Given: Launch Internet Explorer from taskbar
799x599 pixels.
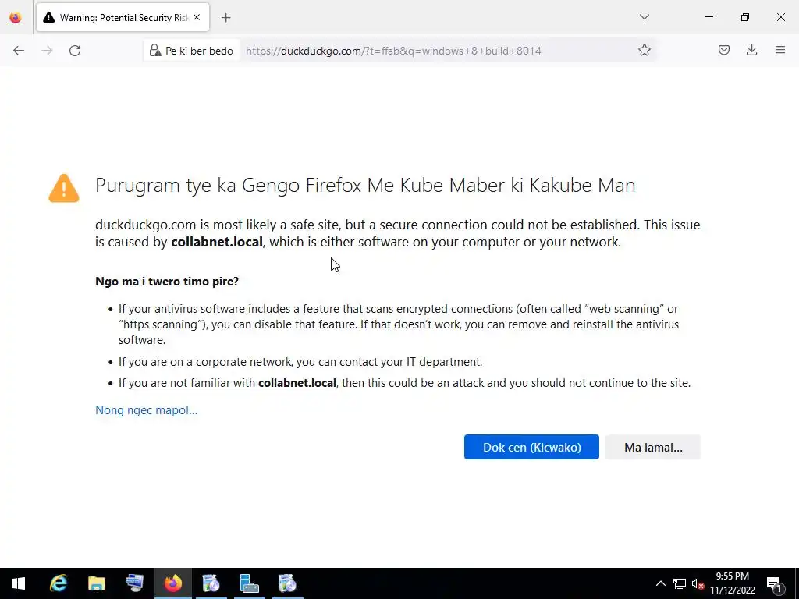Looking at the screenshot, I should pyautogui.click(x=59, y=583).
